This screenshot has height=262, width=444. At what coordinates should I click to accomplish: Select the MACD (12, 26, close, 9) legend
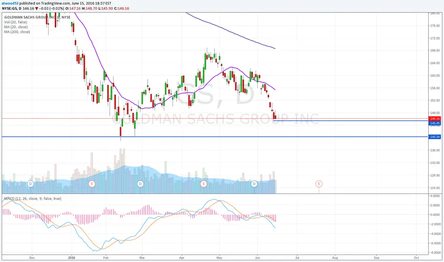(32, 199)
